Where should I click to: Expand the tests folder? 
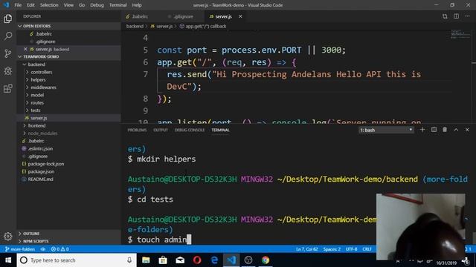35,111
